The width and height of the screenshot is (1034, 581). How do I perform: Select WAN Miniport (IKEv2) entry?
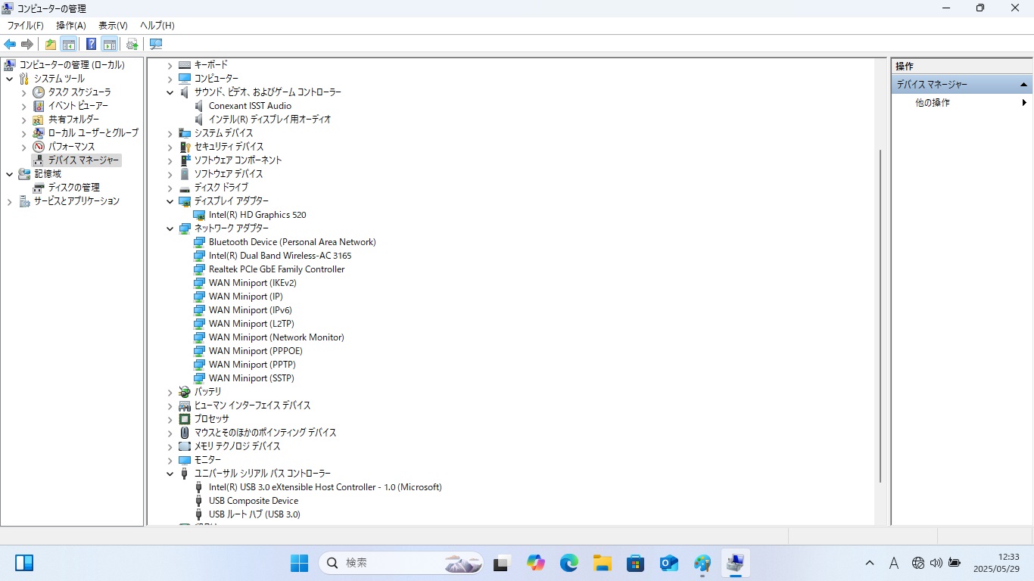(x=252, y=283)
